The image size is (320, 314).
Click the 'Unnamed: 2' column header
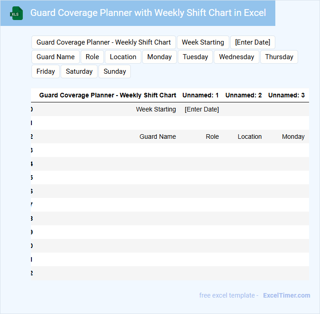[x=243, y=95]
